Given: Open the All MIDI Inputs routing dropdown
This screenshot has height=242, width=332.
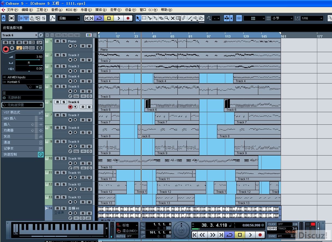Looking at the screenshot, I should coord(22,77).
